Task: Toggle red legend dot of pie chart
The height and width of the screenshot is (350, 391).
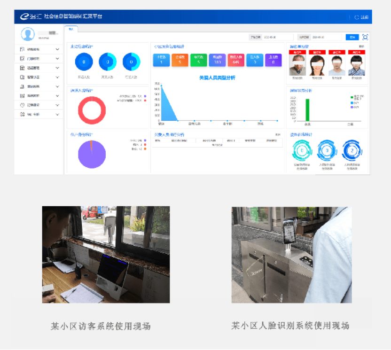Action: (145, 145)
